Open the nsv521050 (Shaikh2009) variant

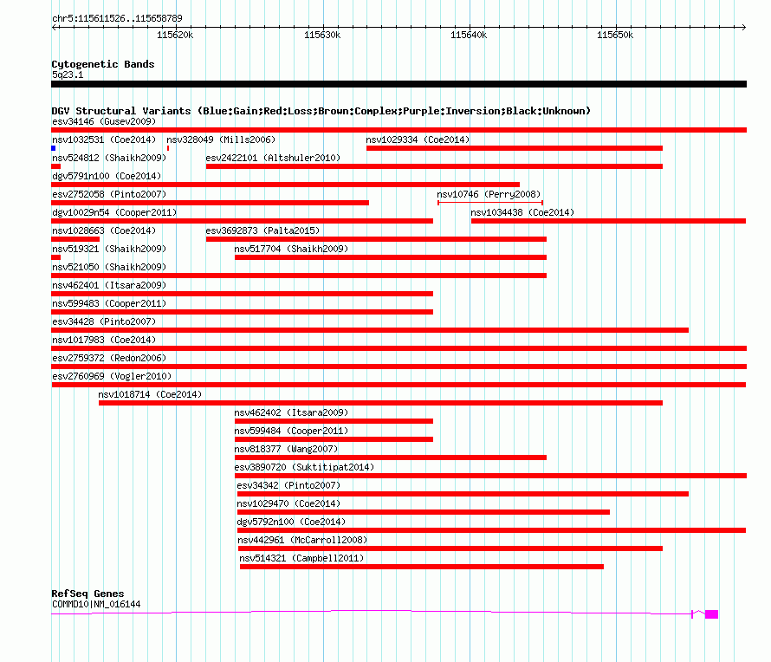click(109, 267)
